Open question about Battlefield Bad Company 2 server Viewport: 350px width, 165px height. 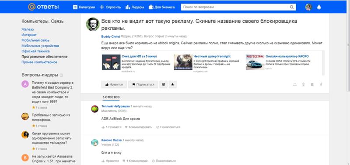click(x=52, y=92)
